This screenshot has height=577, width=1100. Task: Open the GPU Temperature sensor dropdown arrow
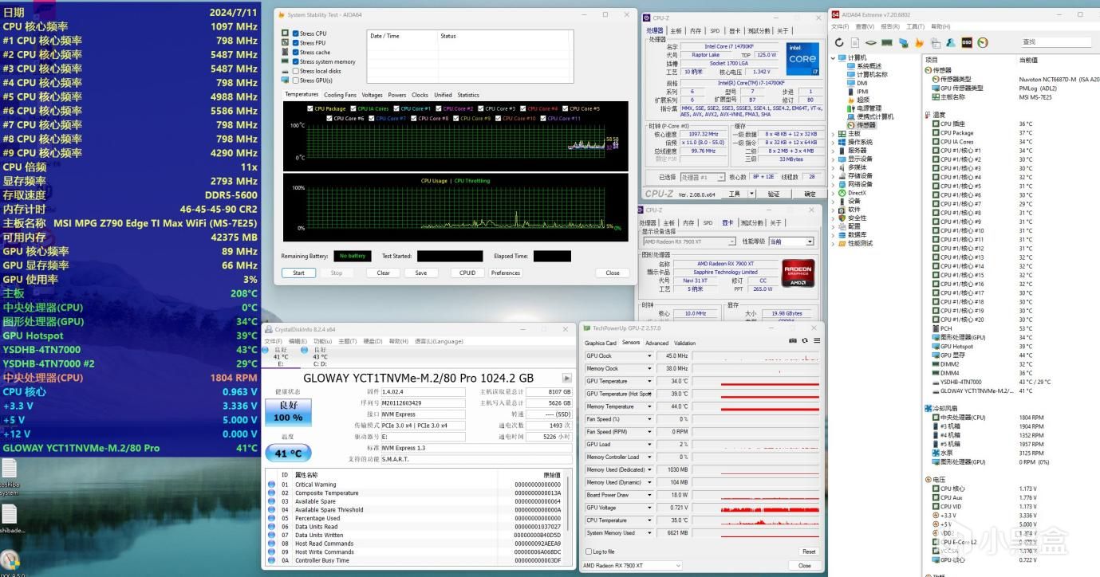(650, 381)
